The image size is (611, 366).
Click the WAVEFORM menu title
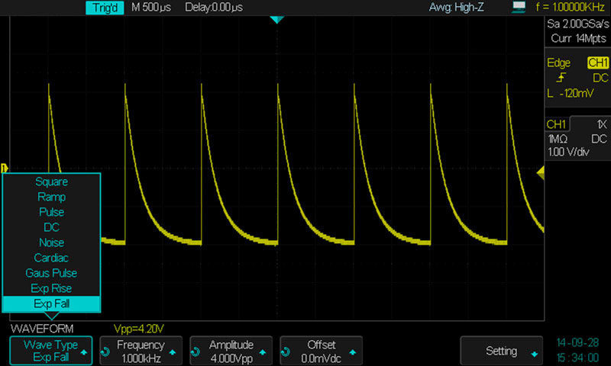coord(42,329)
